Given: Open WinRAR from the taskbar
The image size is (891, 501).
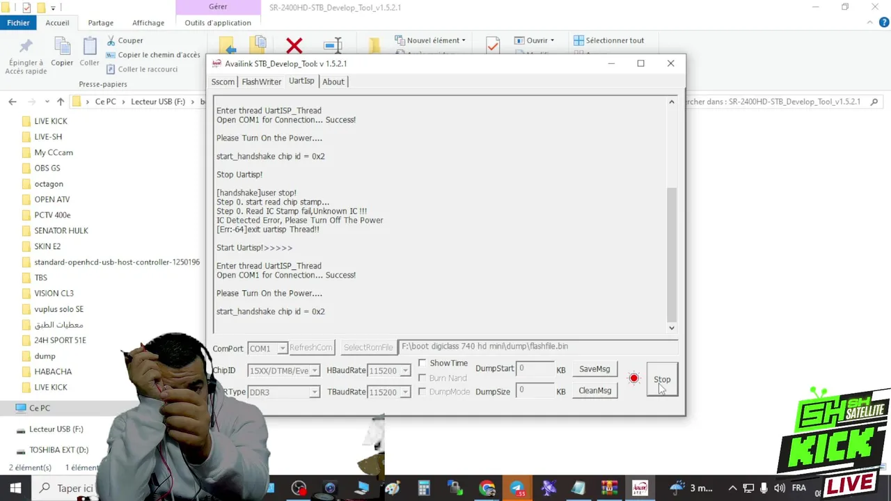Looking at the screenshot, I should 609,488.
